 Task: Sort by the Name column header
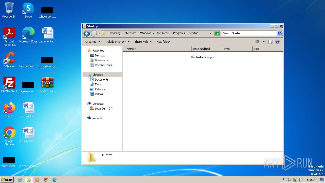click(x=157, y=49)
